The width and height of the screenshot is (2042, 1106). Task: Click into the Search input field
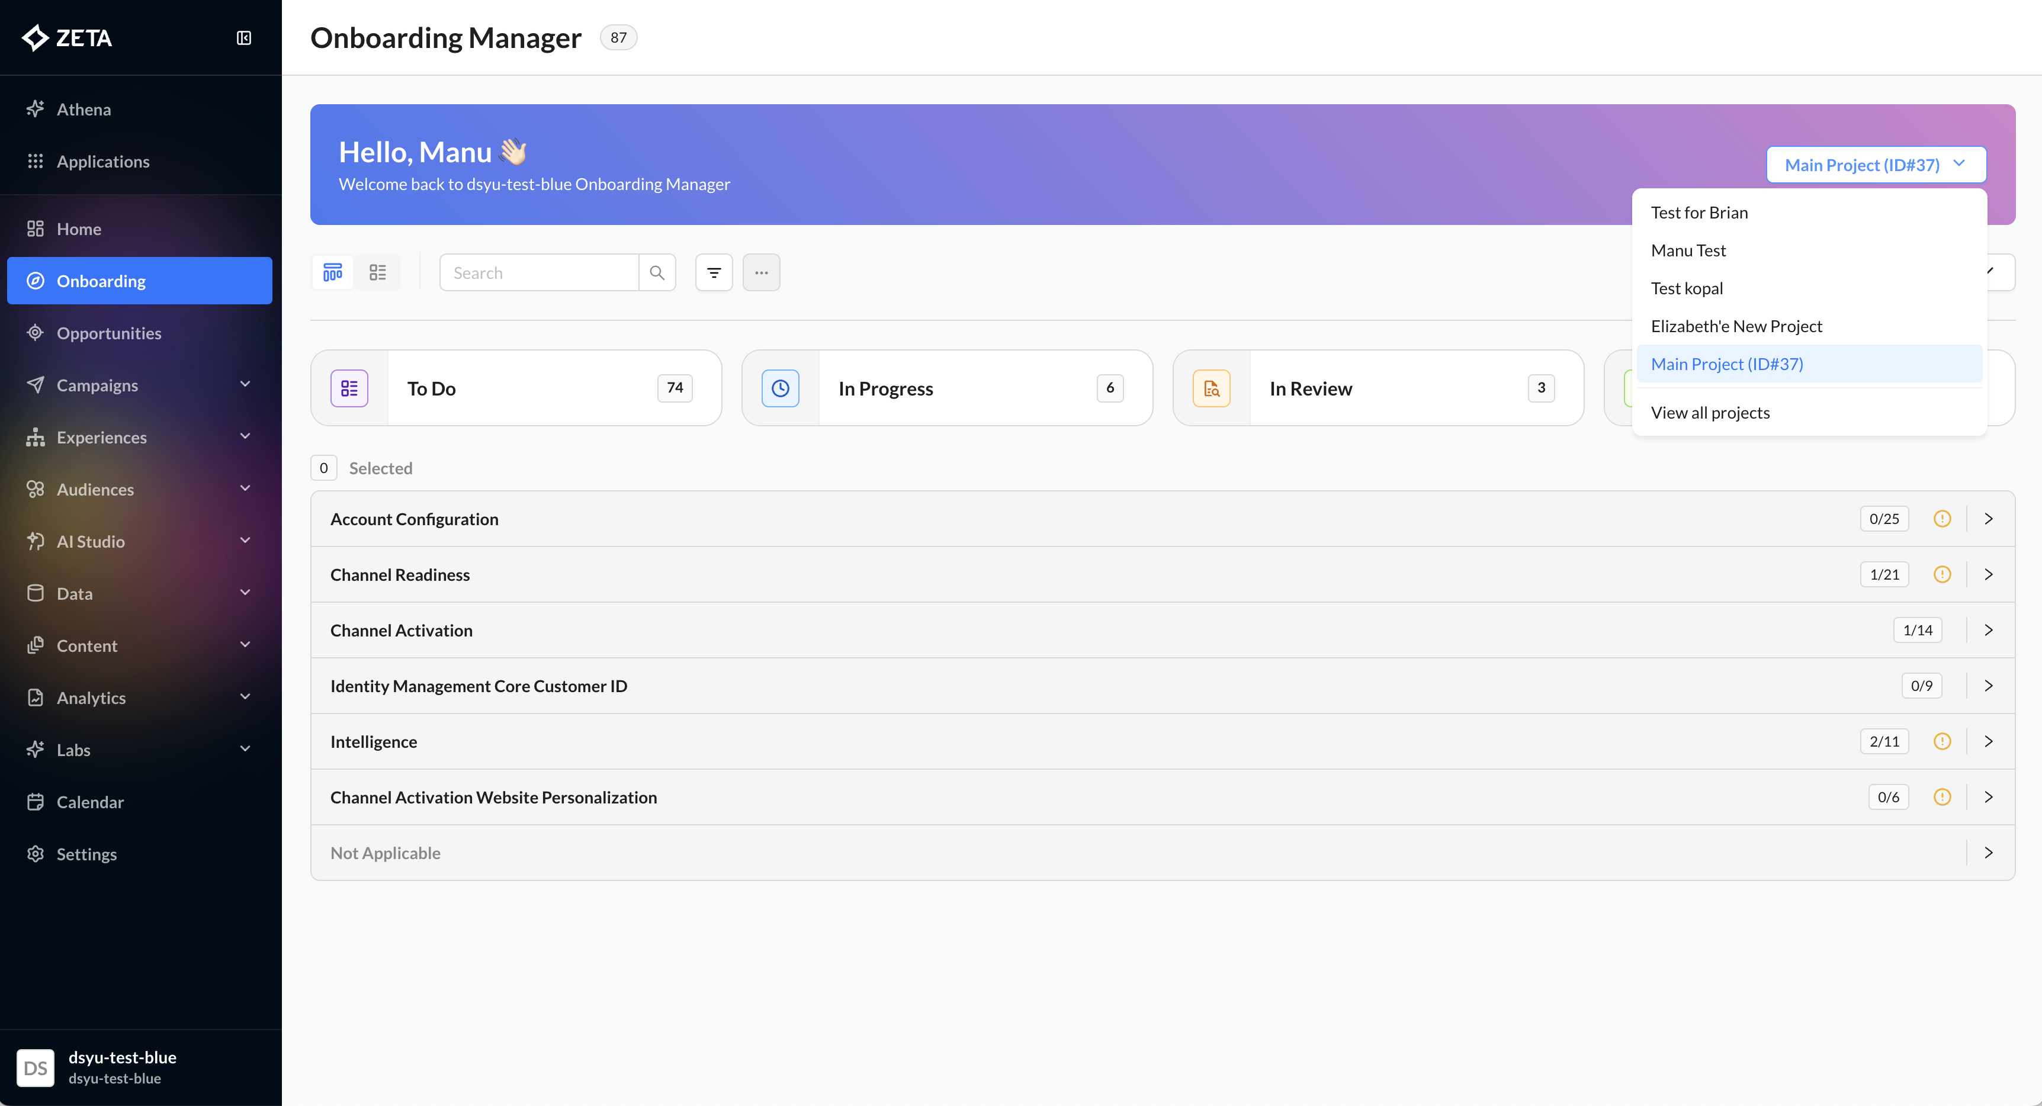[539, 272]
